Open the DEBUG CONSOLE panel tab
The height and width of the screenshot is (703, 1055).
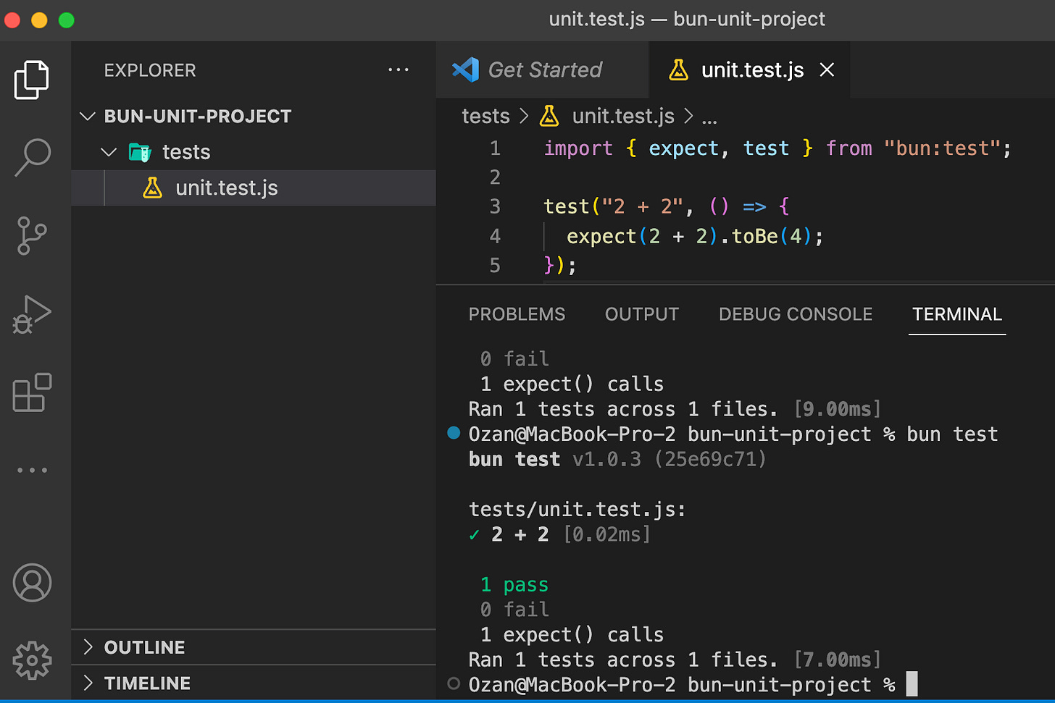796,314
